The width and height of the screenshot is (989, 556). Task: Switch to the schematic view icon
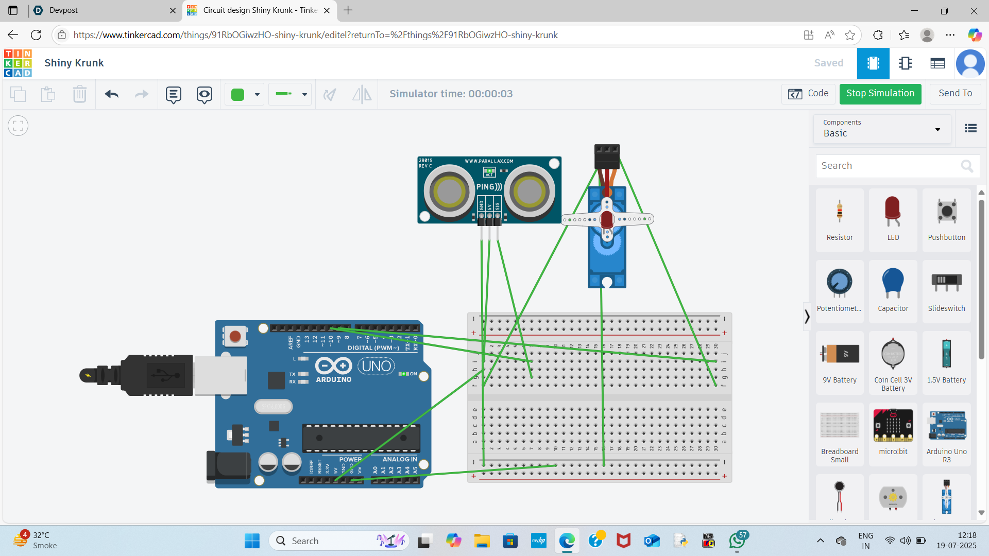pyautogui.click(x=905, y=63)
